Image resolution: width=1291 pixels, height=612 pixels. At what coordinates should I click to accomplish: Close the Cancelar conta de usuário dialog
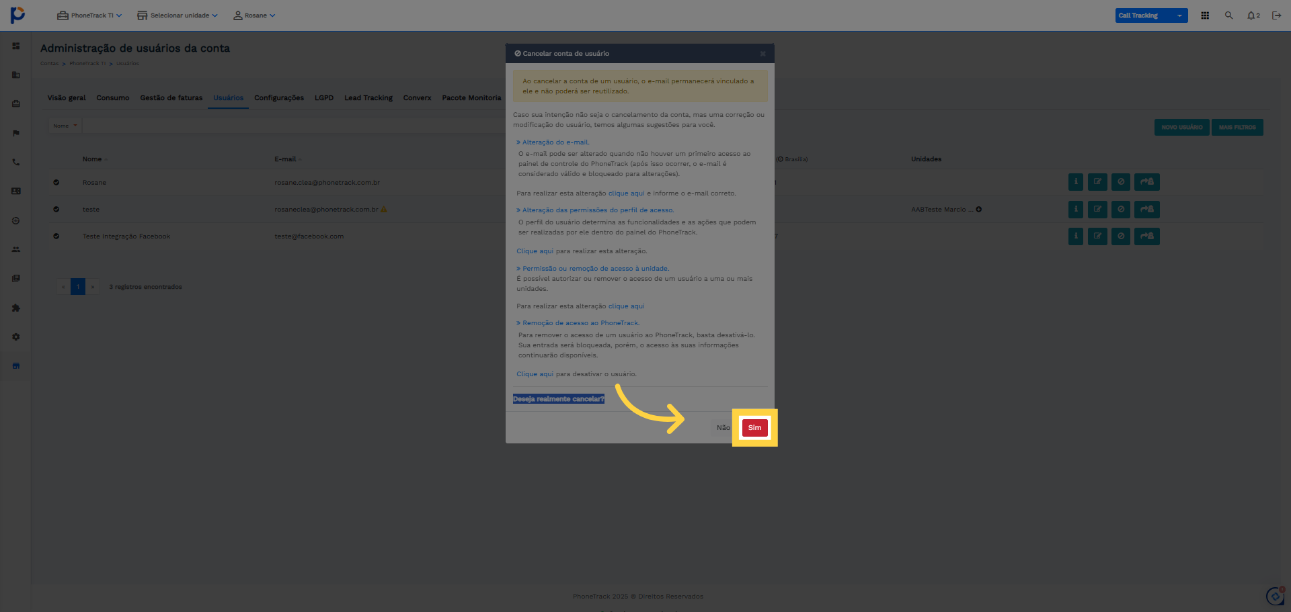click(x=762, y=54)
